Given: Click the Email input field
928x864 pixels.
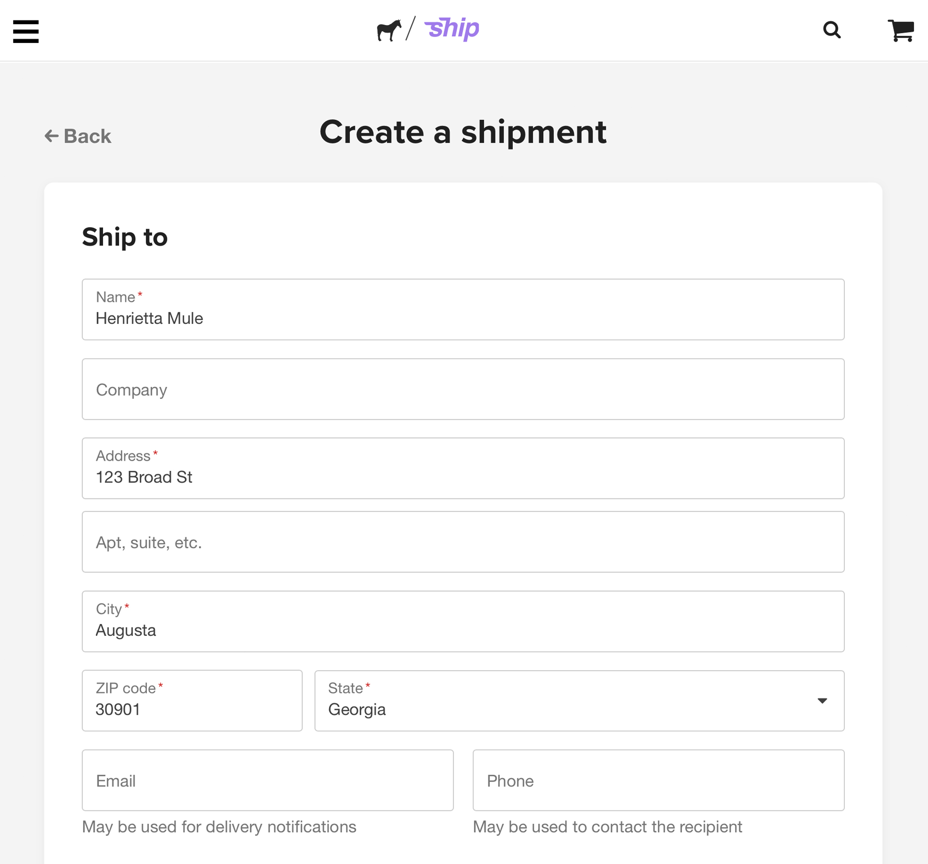Looking at the screenshot, I should coord(267,780).
